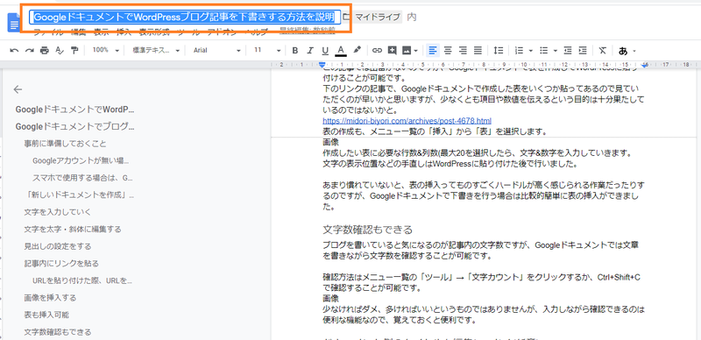Insert a link
Viewport: 701px width, 340px height.
[x=378, y=51]
